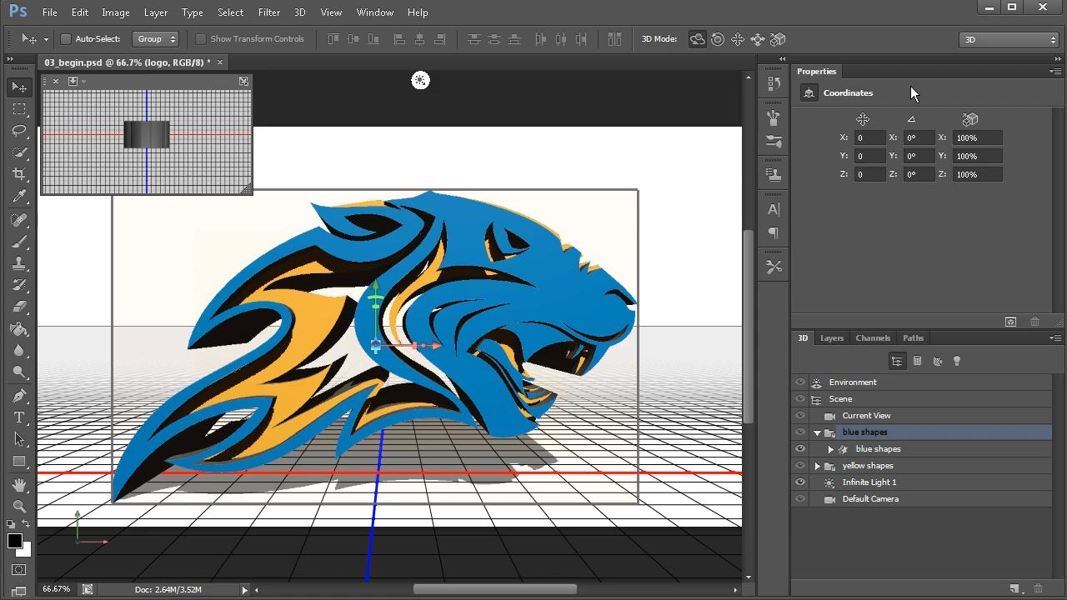Select the Brush tool

tap(19, 242)
